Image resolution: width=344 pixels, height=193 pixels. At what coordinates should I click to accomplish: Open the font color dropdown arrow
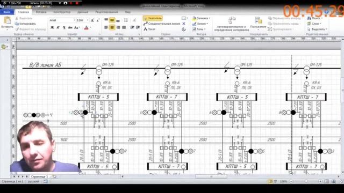tap(90, 27)
